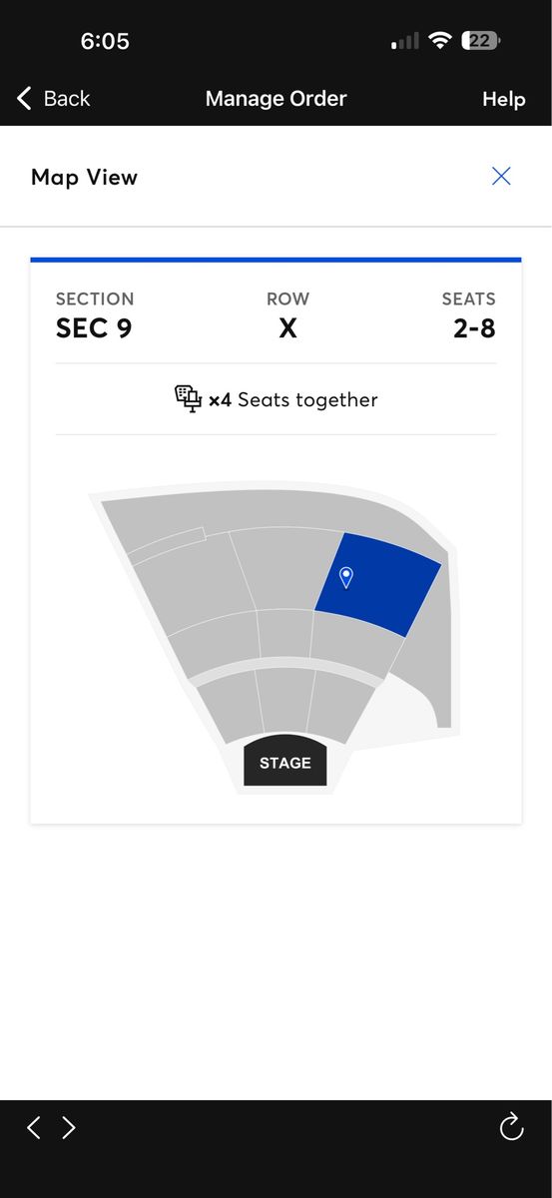The height and width of the screenshot is (1198, 552).
Task: Open the Help link
Action: click(x=504, y=99)
